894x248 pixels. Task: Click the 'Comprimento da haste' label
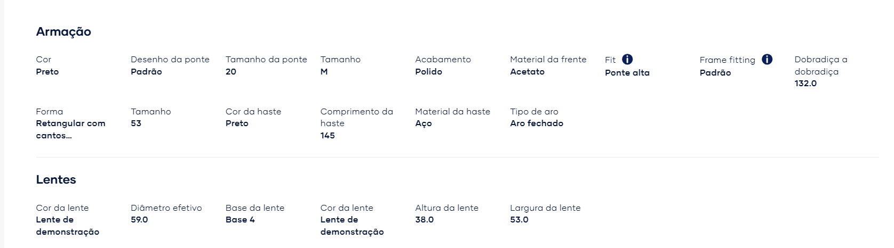pyautogui.click(x=357, y=117)
